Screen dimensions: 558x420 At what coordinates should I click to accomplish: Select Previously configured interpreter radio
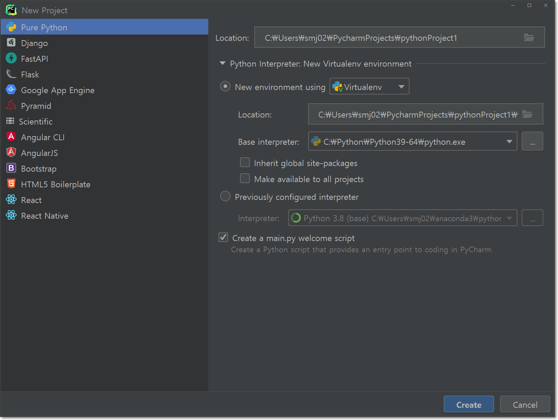coord(225,196)
